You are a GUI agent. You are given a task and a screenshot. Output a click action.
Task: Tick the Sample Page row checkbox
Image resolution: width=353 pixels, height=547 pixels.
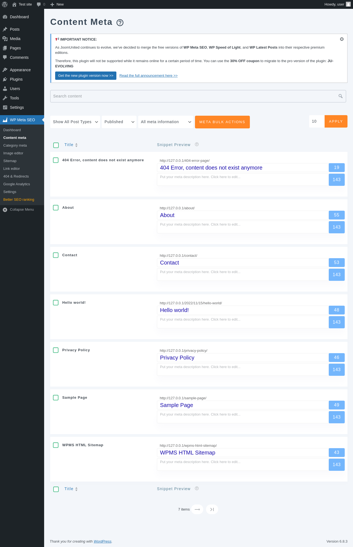(x=56, y=398)
